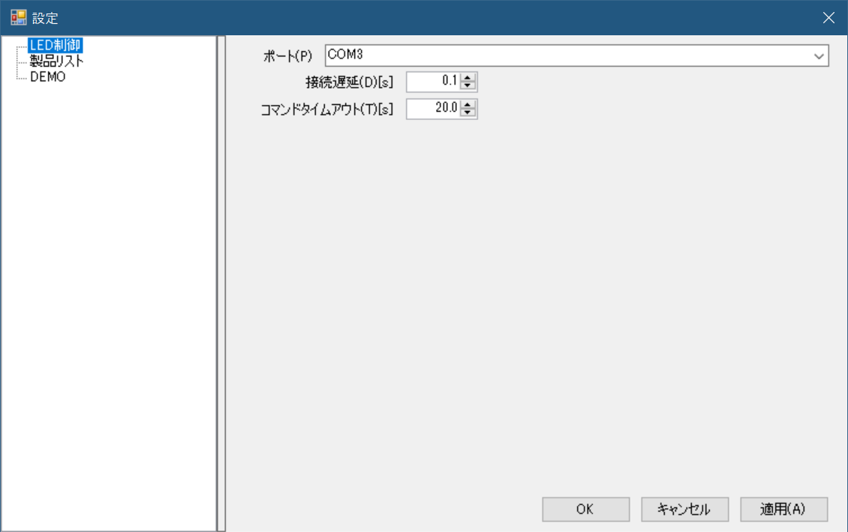Image resolution: width=848 pixels, height=532 pixels.
Task: Close the 設定 dialog window
Action: pos(828,17)
